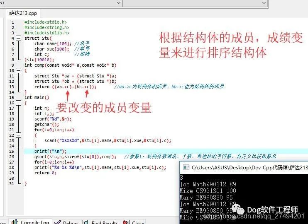The height and width of the screenshot is (224, 308).
Task: Click the red Close tab icon
Action: (x=126, y=222)
